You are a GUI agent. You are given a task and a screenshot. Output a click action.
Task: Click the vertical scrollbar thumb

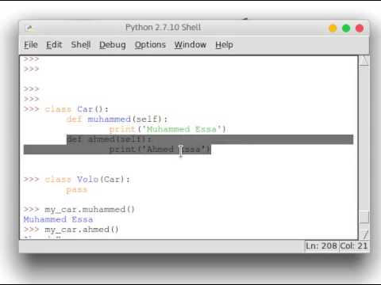(x=364, y=218)
